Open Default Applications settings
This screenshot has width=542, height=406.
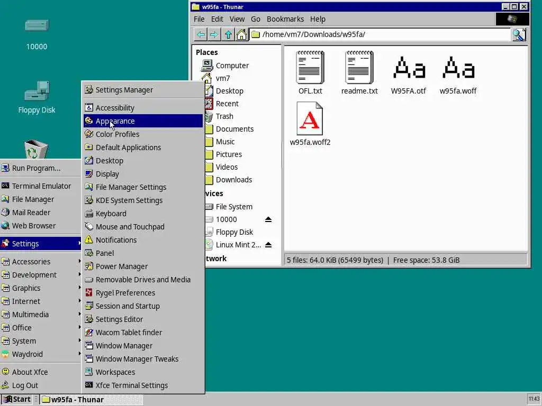pyautogui.click(x=143, y=147)
